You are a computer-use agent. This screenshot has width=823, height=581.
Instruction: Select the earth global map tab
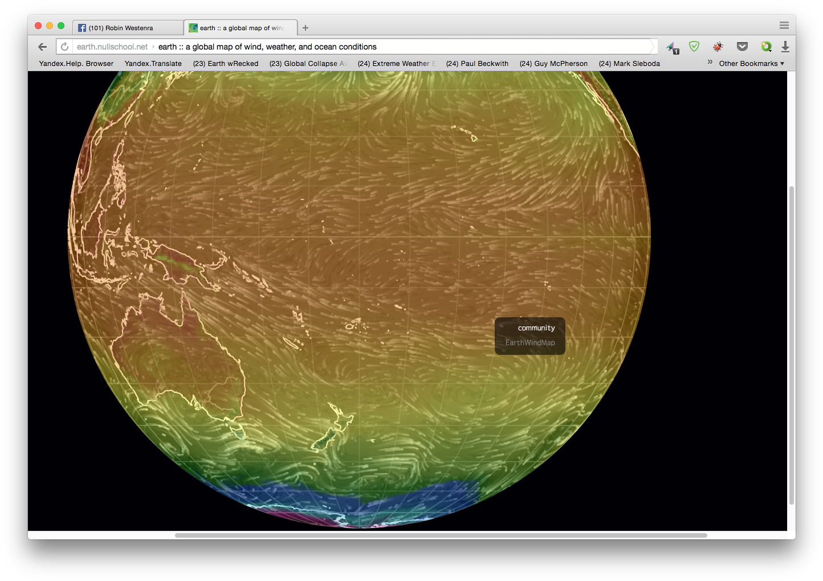click(x=240, y=27)
